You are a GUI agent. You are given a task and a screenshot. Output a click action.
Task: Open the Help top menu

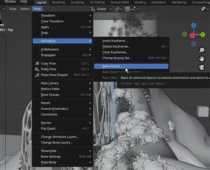[23, 2]
